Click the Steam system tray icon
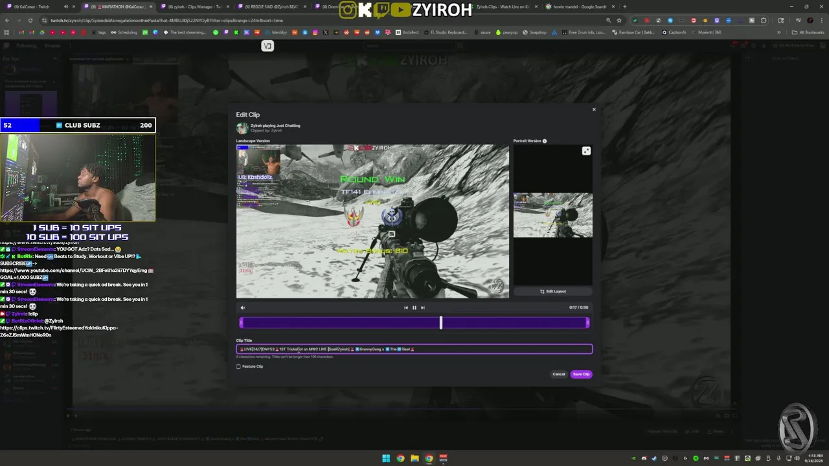The height and width of the screenshot is (466, 829). [x=654, y=458]
